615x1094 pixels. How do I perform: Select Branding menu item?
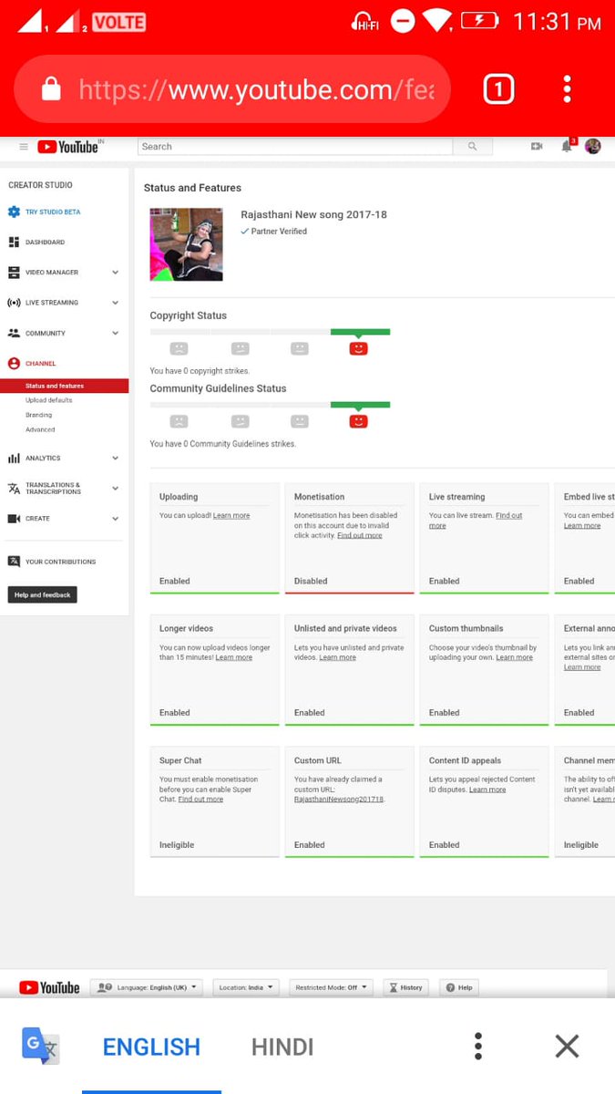coord(38,415)
